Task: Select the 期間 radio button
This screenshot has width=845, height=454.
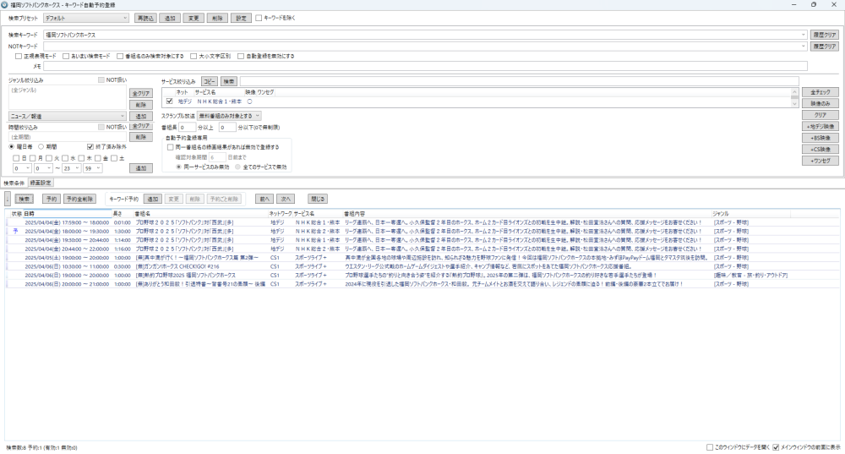Action: 41,146
